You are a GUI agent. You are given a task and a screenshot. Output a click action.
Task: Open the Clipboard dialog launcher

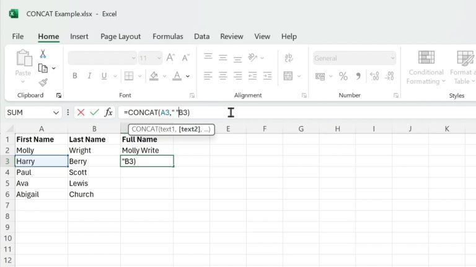[x=59, y=96]
